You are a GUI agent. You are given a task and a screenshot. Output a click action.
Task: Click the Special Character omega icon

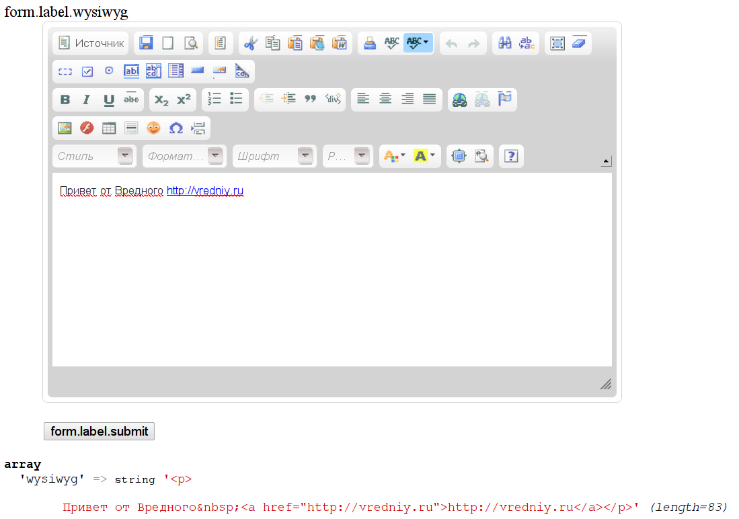point(176,128)
